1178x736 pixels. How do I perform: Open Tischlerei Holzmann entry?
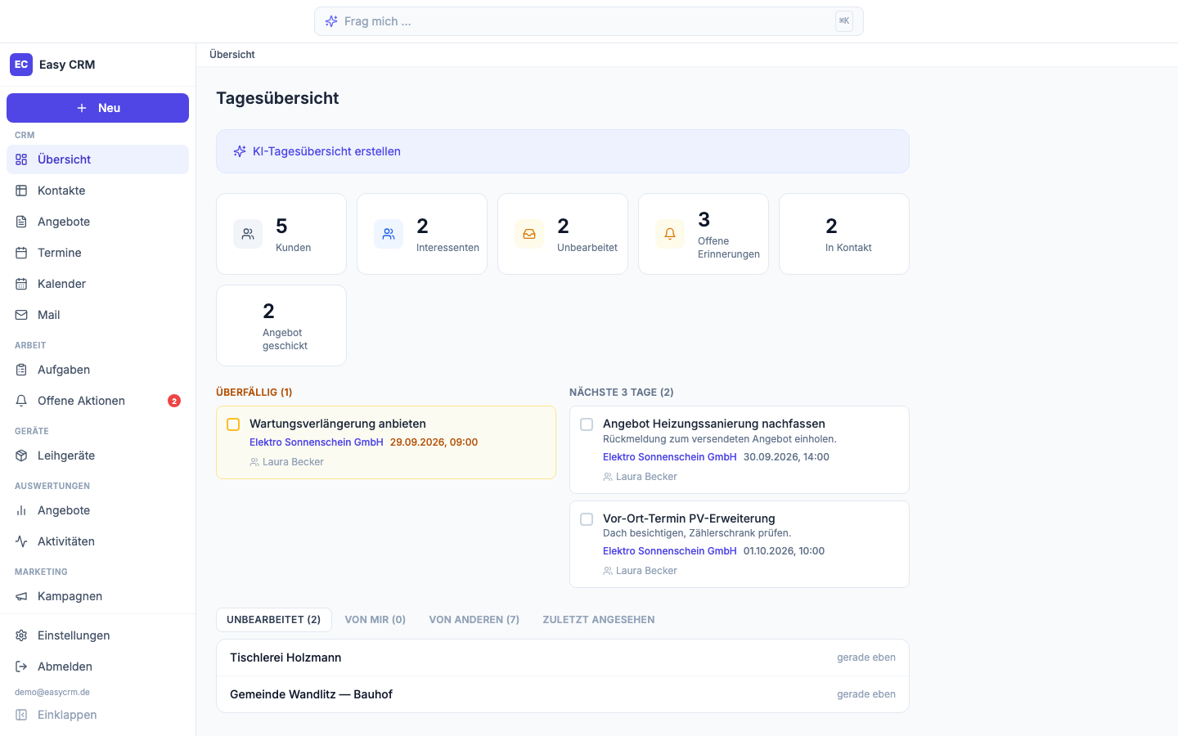(x=563, y=657)
